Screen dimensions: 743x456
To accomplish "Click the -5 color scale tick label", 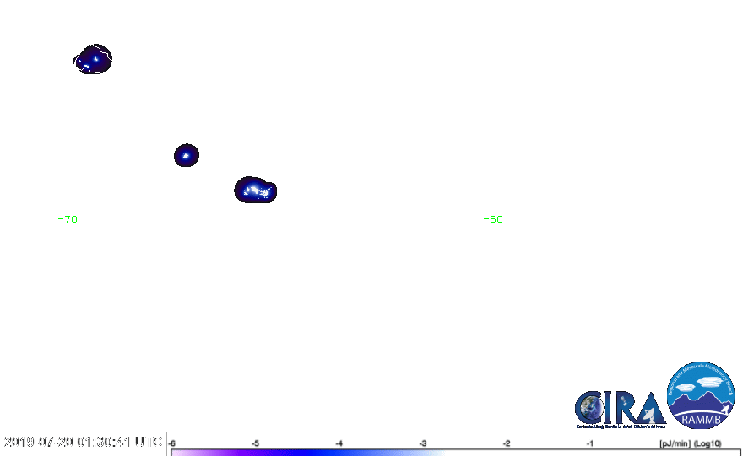I will click(256, 443).
